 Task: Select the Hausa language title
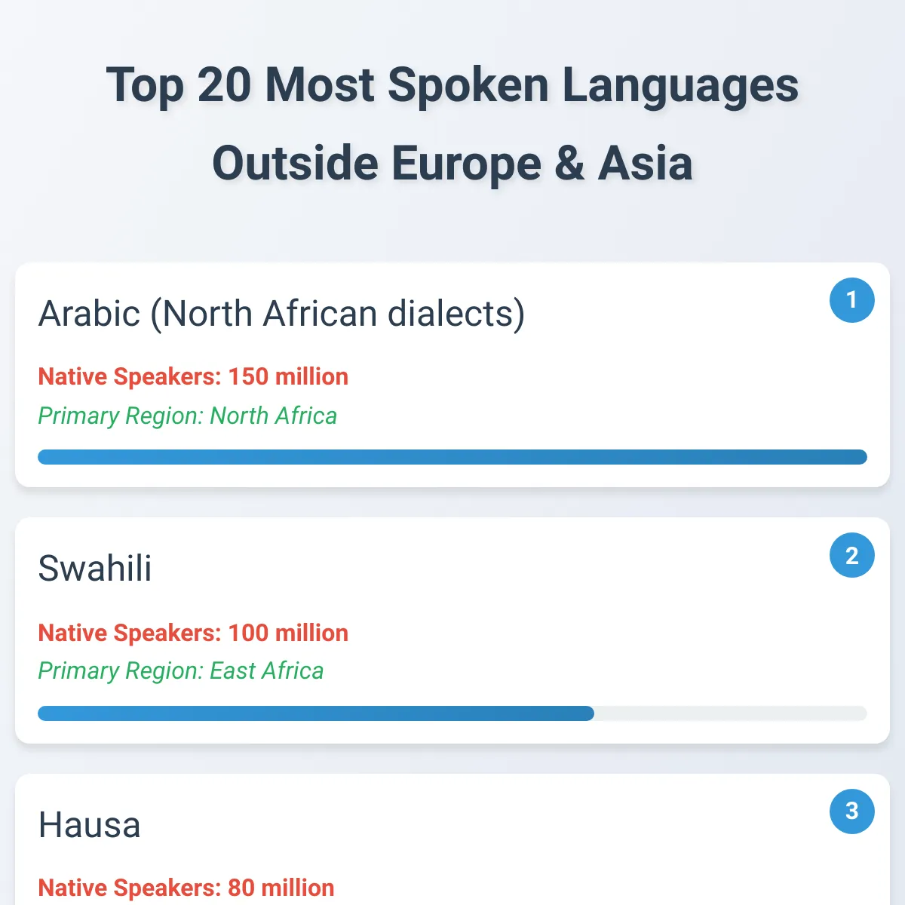[x=89, y=824]
